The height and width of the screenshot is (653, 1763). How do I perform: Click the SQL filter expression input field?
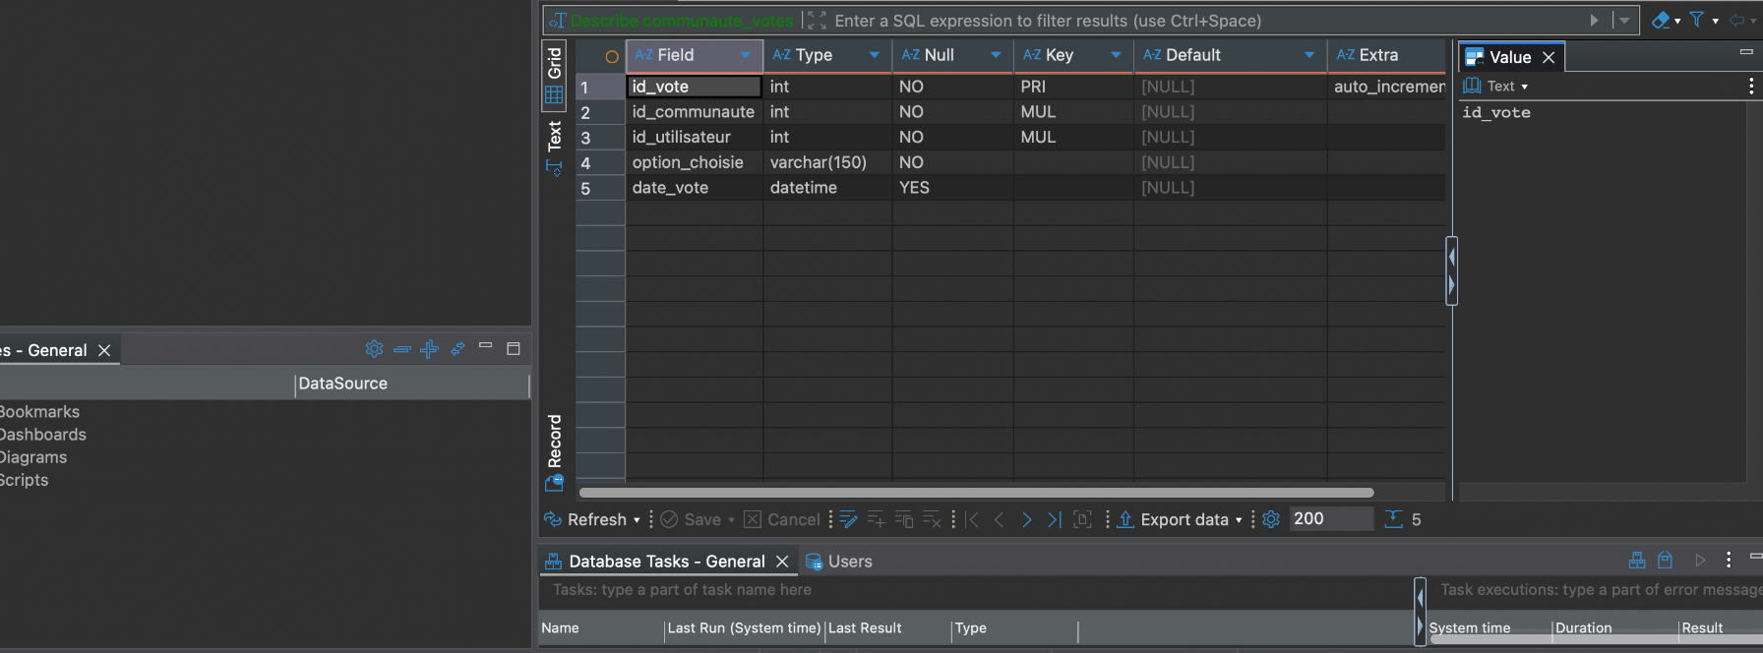[x=1205, y=21]
